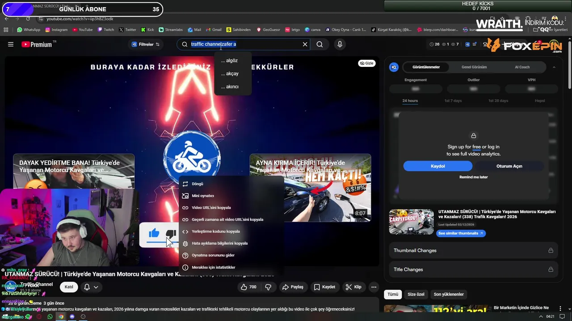This screenshot has width=572, height=321.
Task: Select Oynatma sorununu gider option
Action: [231, 255]
